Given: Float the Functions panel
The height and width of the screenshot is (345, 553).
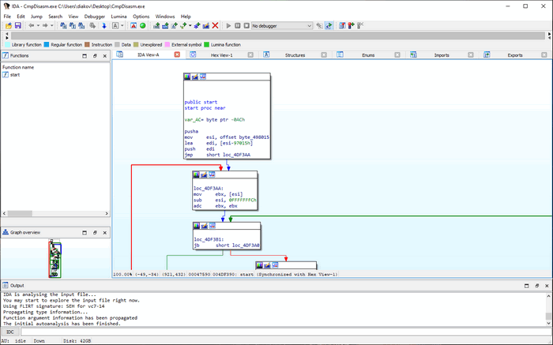Looking at the screenshot, I should click(95, 56).
